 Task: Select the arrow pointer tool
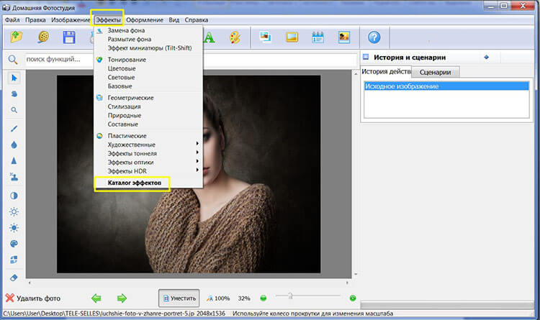tap(14, 78)
